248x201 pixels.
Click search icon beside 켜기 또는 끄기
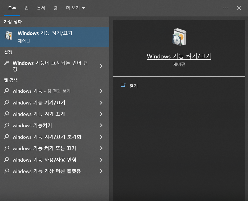click(6, 148)
